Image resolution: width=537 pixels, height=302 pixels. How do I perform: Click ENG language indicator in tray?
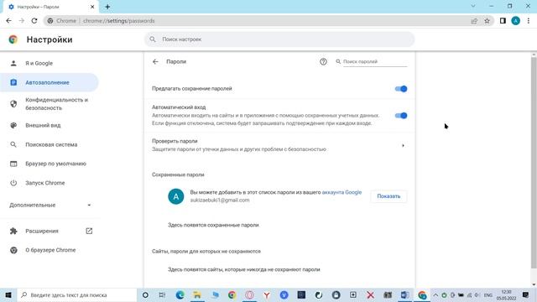pyautogui.click(x=488, y=295)
